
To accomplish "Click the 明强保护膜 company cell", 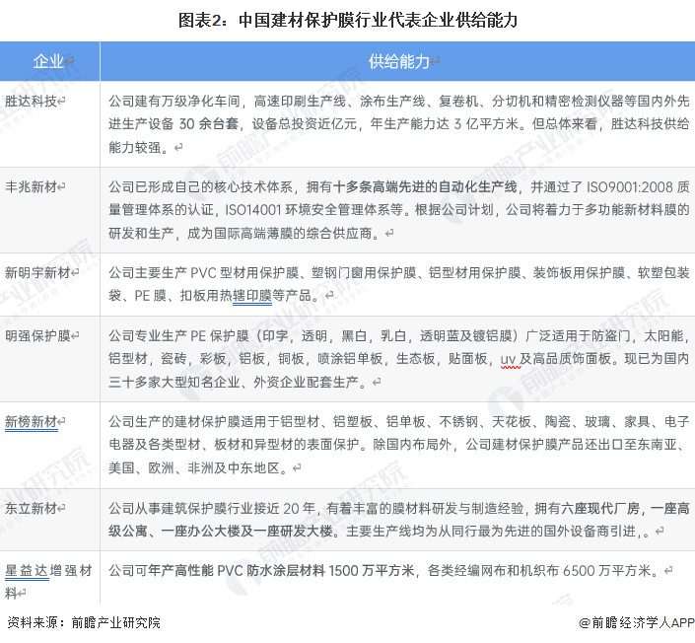I will tap(49, 359).
